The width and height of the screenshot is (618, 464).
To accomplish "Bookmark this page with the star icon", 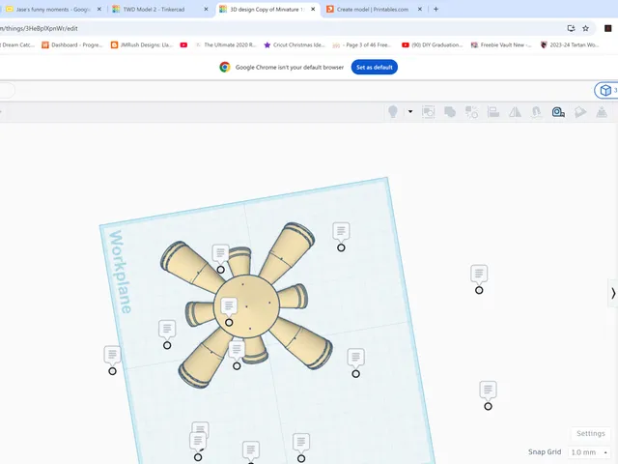I will click(x=586, y=28).
